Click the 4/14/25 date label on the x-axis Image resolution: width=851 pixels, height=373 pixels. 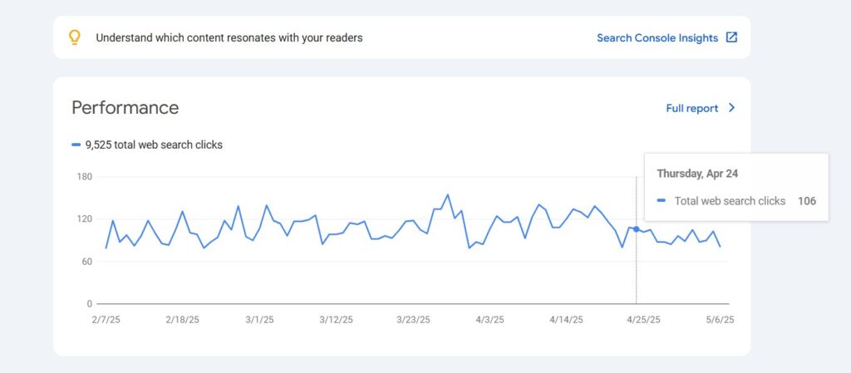pyautogui.click(x=567, y=320)
